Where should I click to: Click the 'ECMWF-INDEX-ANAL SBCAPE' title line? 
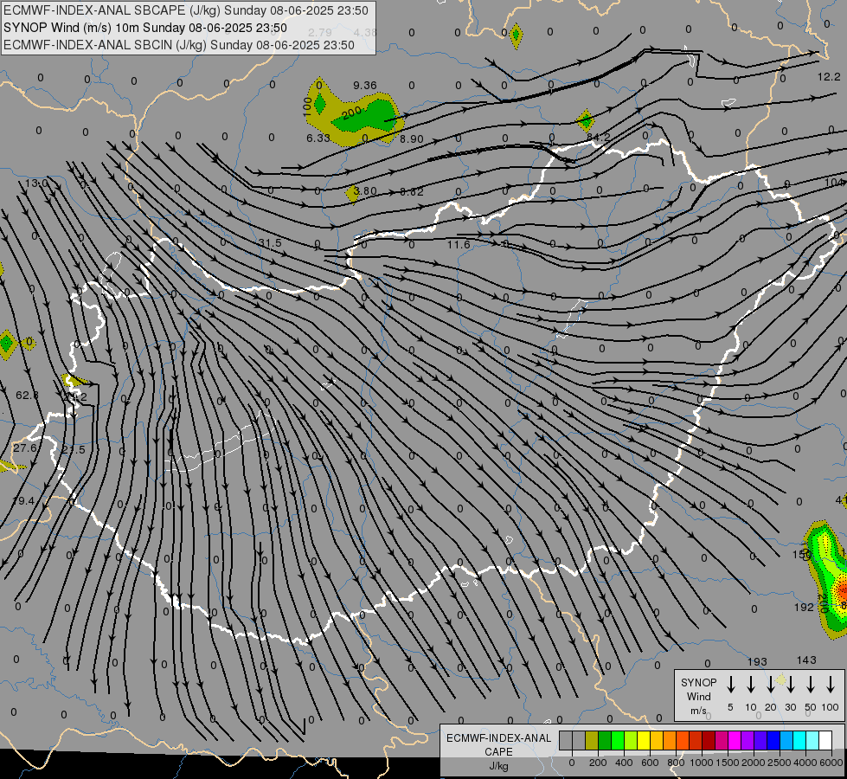pos(186,10)
